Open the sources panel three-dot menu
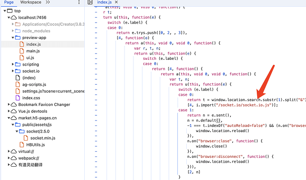This screenshot has width=306, height=180. pyautogui.click(x=79, y=2)
